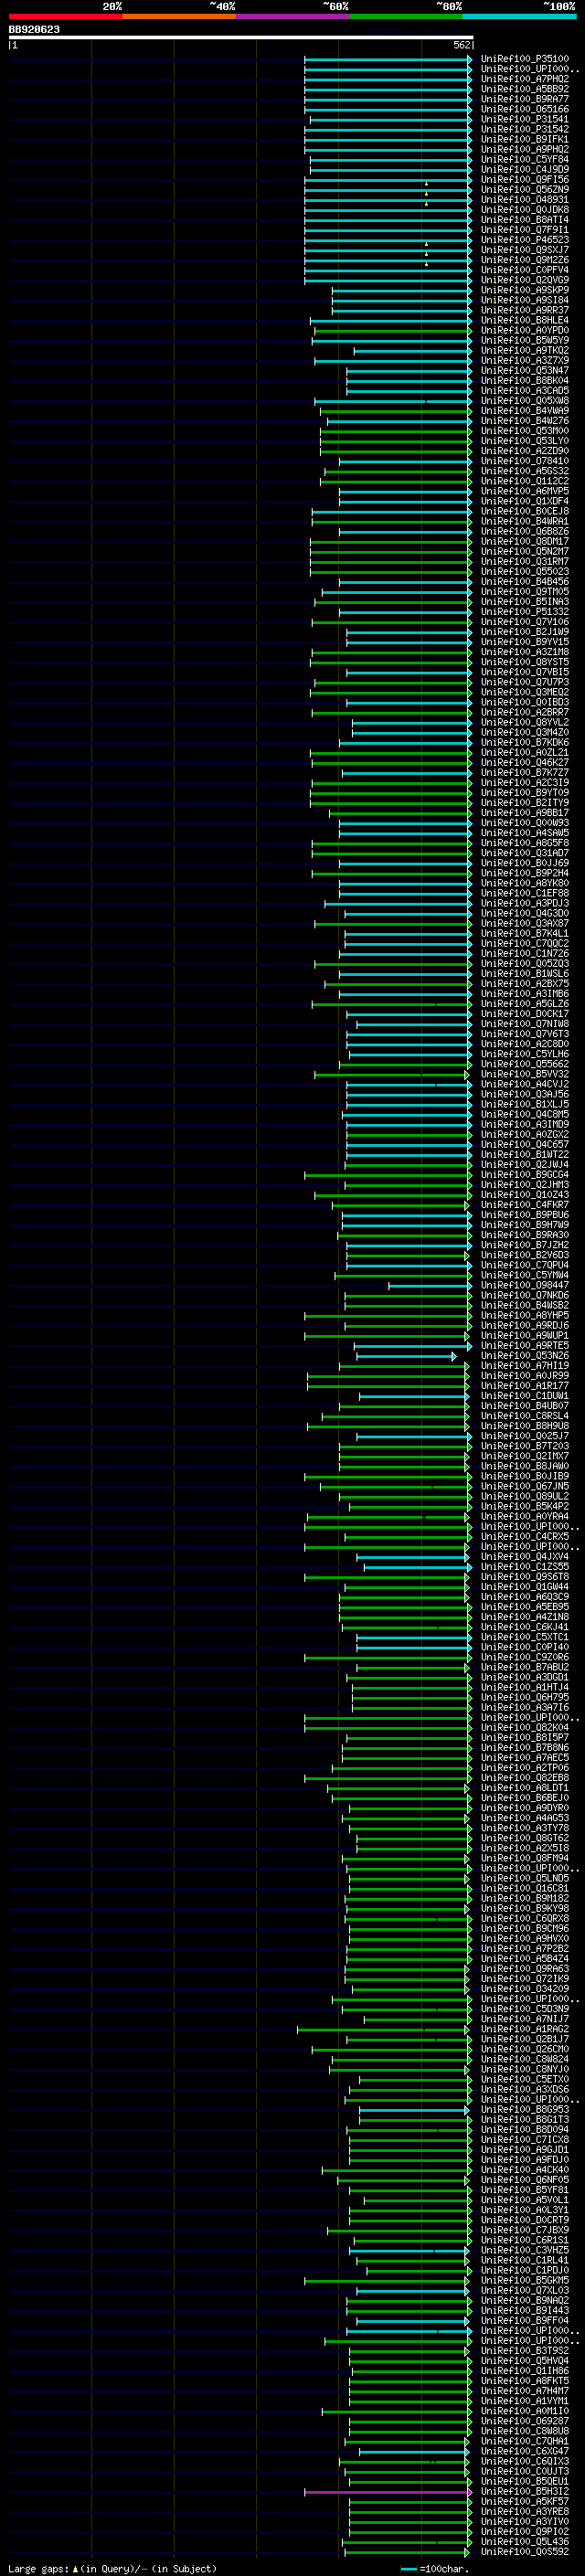The image size is (585, 2576).
Task: Select hit label UniRef100_Q5L436
Action: pos(524,2541)
